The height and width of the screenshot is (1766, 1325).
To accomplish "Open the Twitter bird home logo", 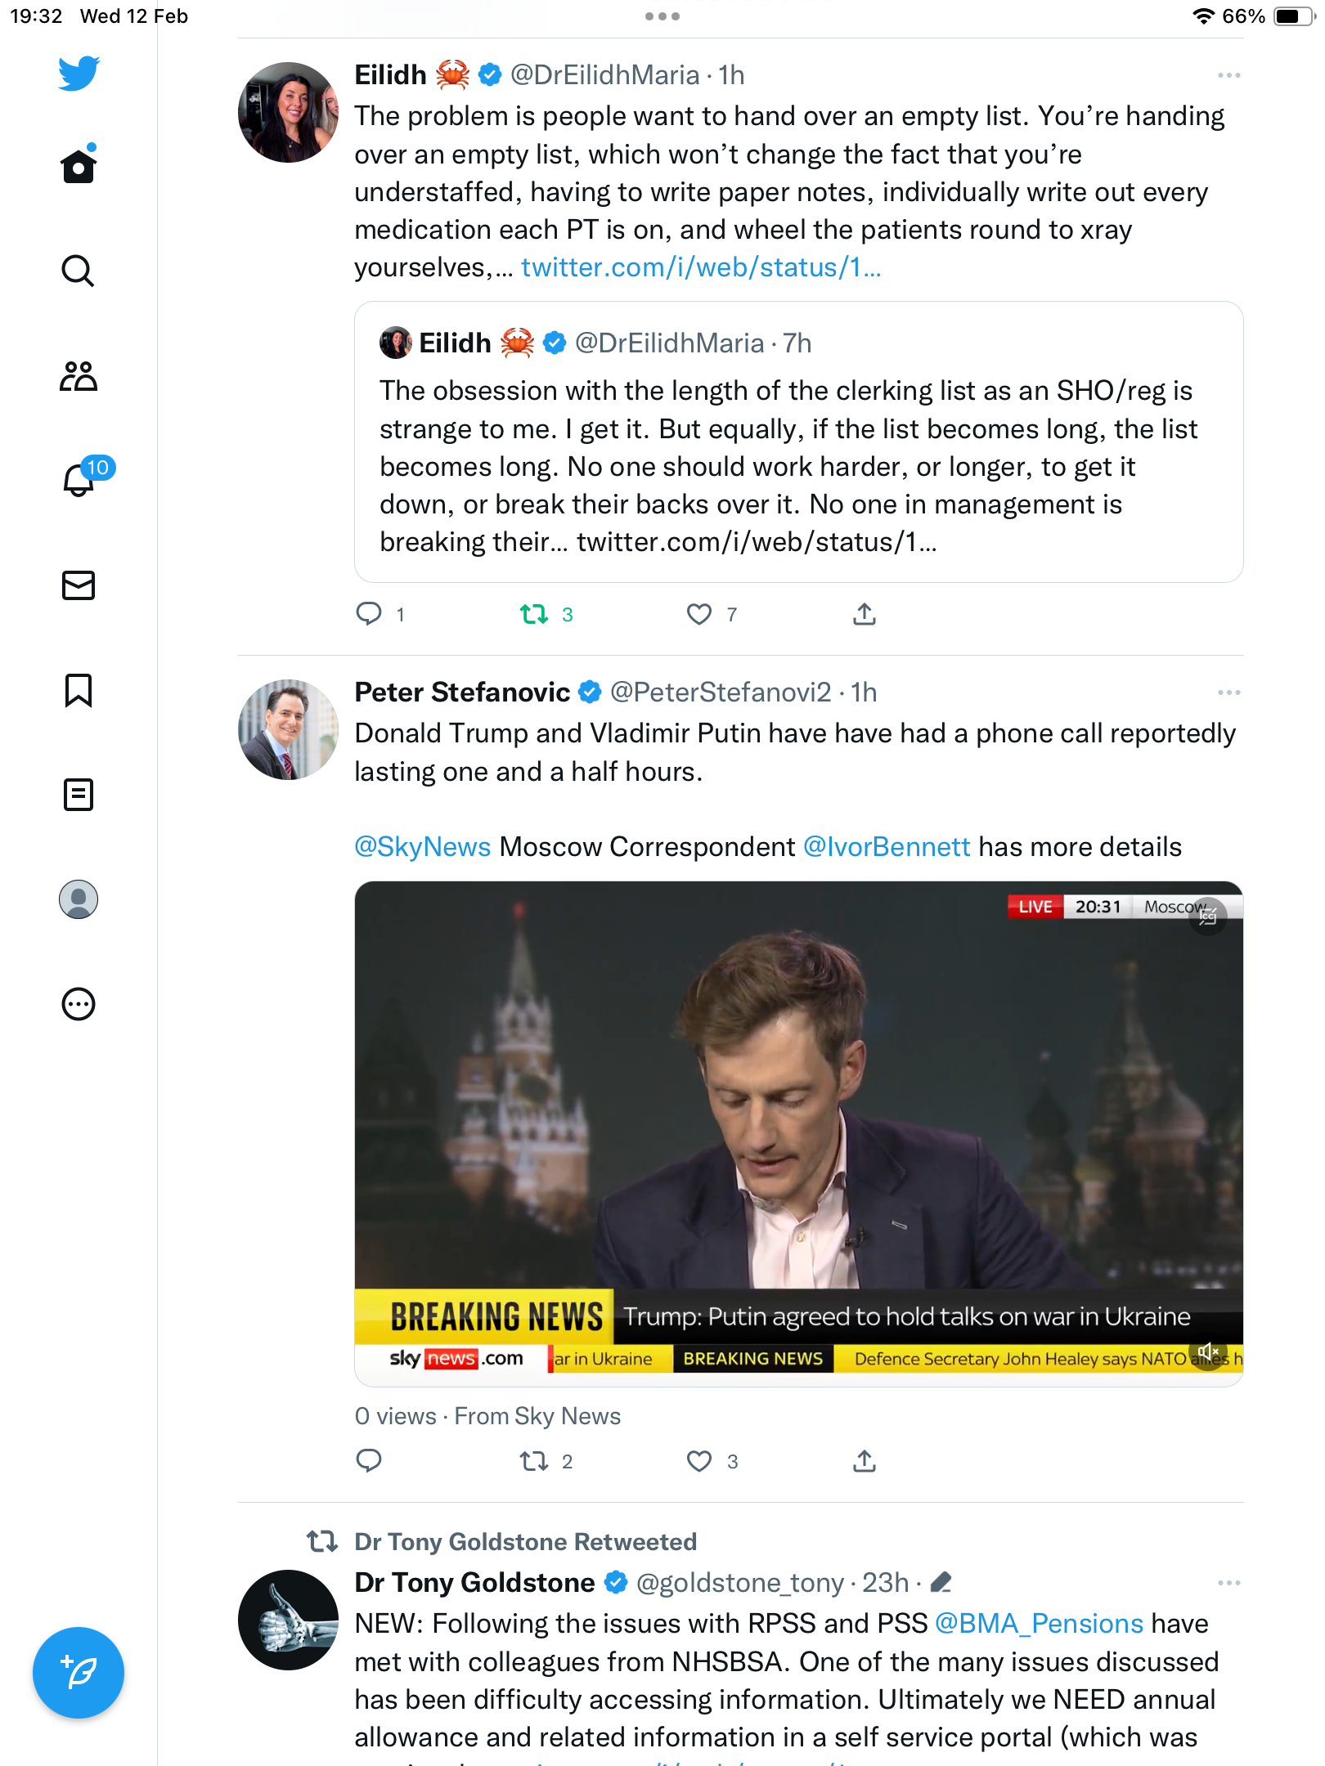I will (79, 74).
